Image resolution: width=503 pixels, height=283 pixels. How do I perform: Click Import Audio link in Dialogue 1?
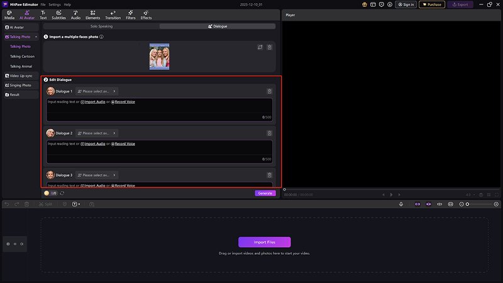94,102
